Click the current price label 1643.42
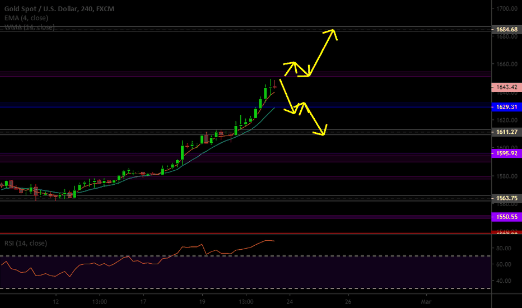Image resolution: width=522 pixels, height=308 pixels. coord(507,87)
